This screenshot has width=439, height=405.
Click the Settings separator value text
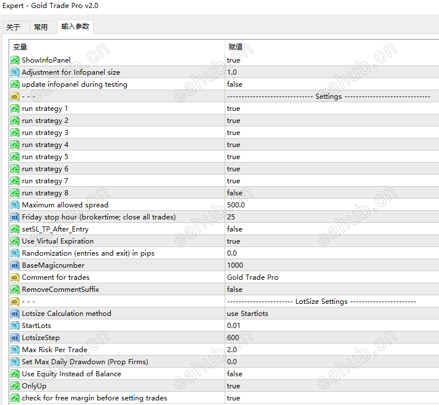pos(329,97)
